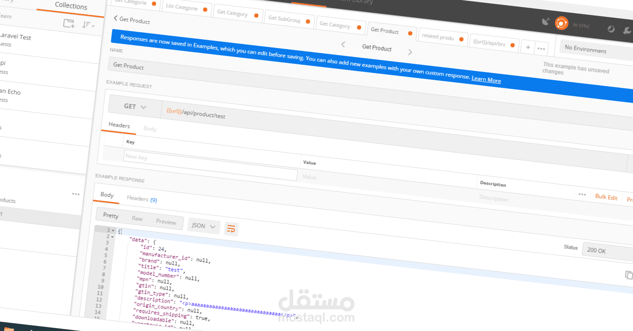
Task: Open tab options ellipsis beside plus
Action: [541, 48]
